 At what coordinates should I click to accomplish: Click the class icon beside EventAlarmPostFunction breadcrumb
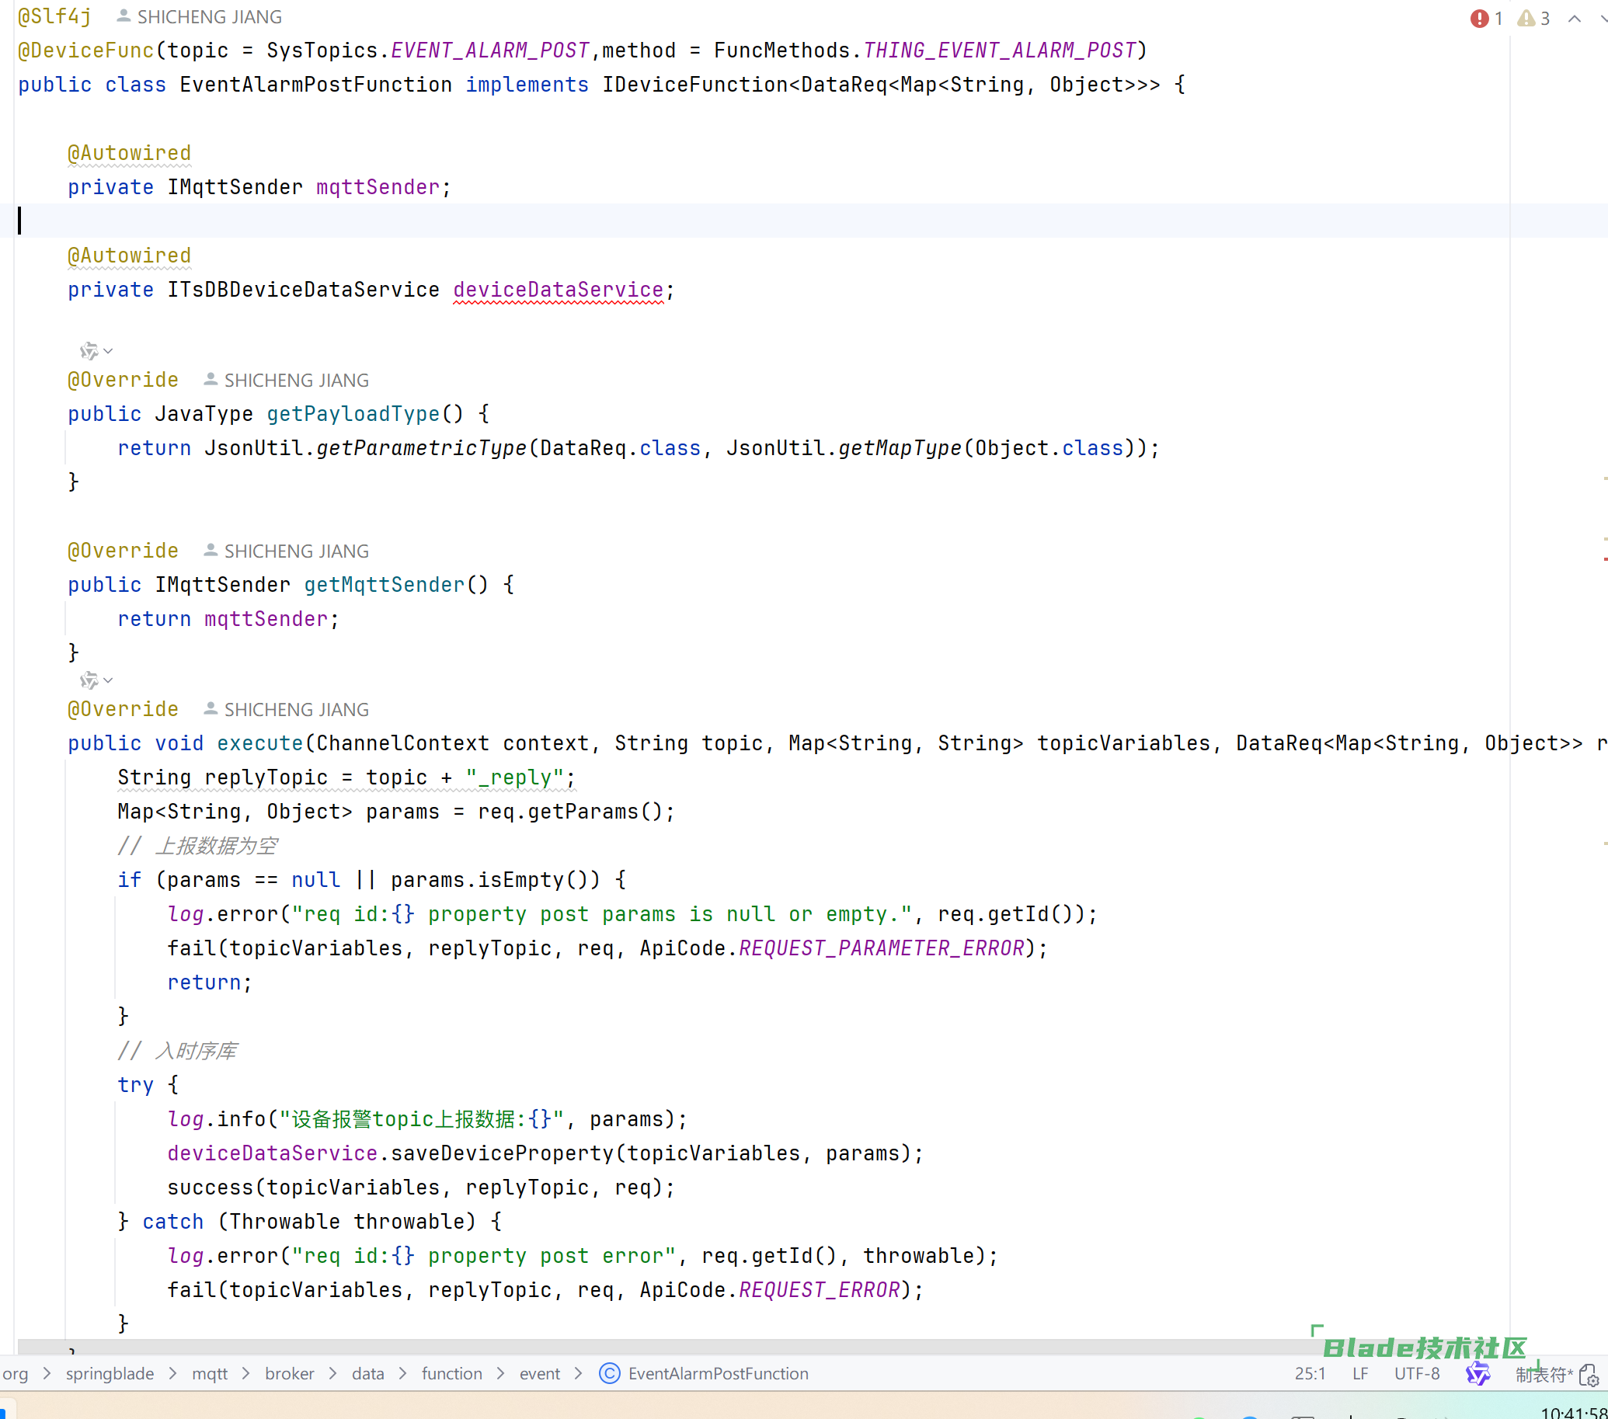click(x=609, y=1373)
